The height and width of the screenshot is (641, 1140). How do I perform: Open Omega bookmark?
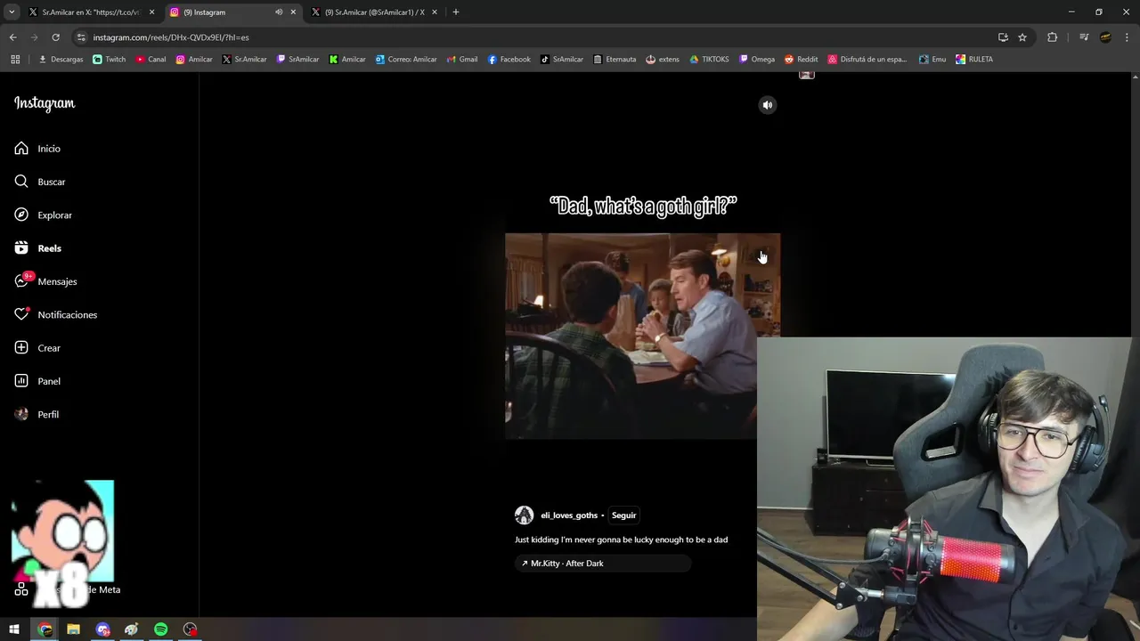tap(757, 60)
